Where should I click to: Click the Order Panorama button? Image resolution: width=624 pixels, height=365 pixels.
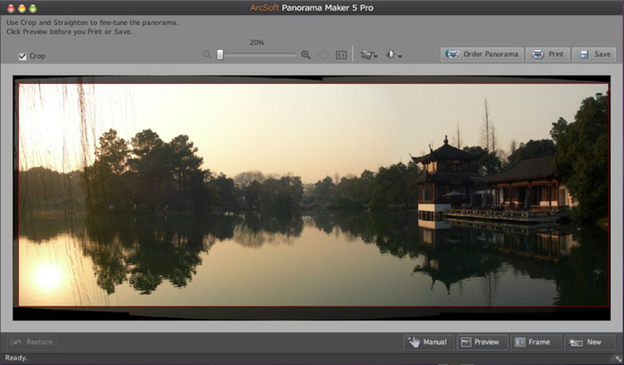[x=482, y=54]
